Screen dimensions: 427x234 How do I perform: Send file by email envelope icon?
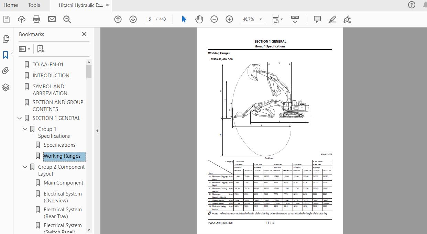tap(52, 19)
